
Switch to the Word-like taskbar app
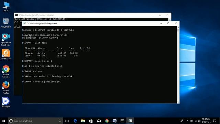[x=114, y=121]
